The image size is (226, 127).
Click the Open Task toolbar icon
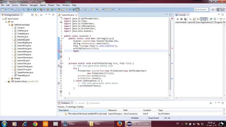(x=63, y=10)
